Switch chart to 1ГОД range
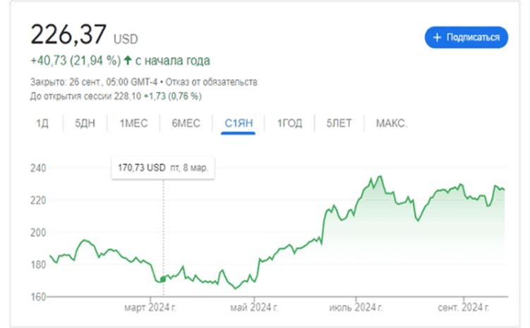 [x=289, y=123]
